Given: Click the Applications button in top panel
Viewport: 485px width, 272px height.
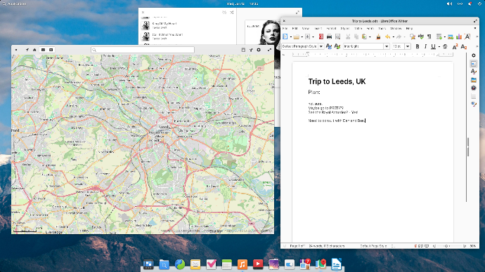Looking at the screenshot, I should click(14, 4).
